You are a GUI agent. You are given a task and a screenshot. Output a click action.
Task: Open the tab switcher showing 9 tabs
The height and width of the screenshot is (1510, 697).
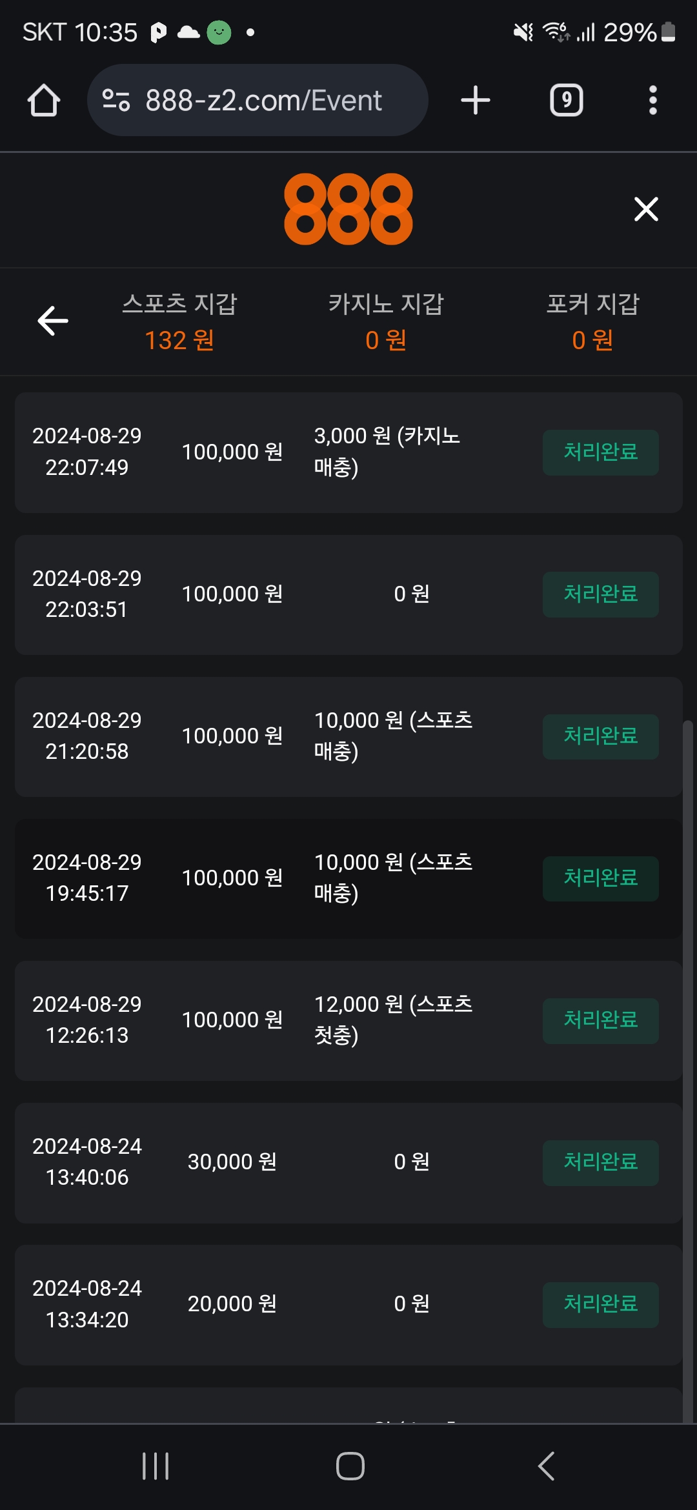pos(566,101)
